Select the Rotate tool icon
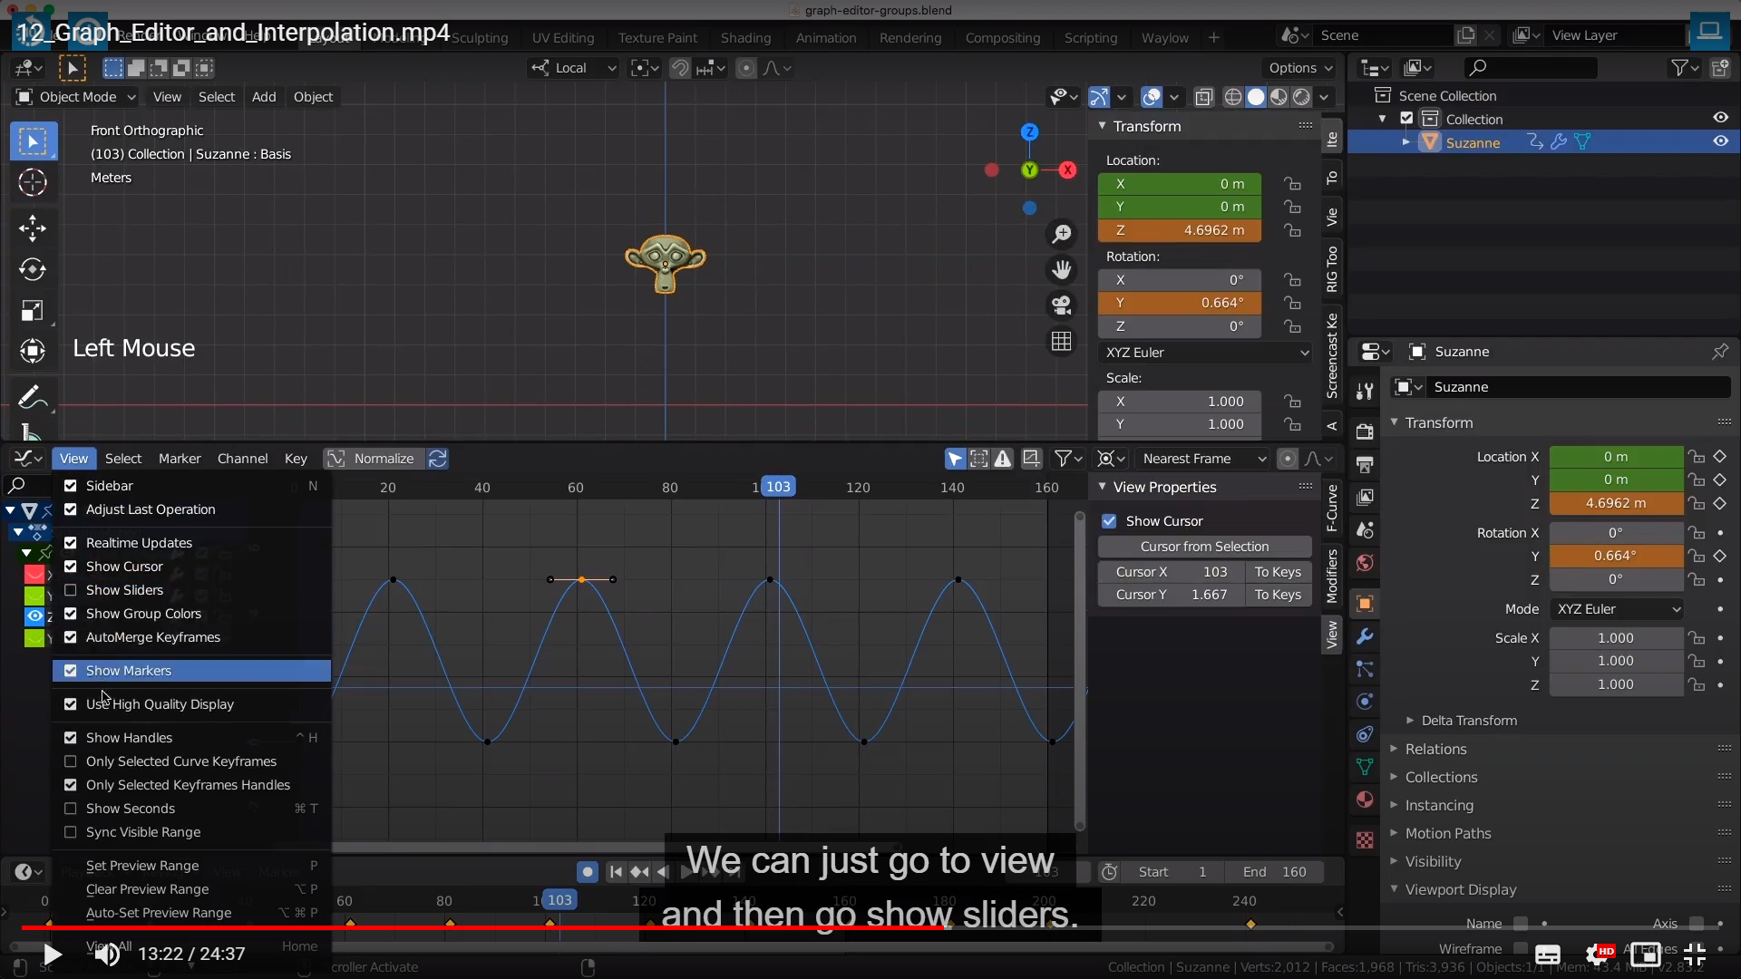This screenshot has height=979, width=1741. coord(33,269)
